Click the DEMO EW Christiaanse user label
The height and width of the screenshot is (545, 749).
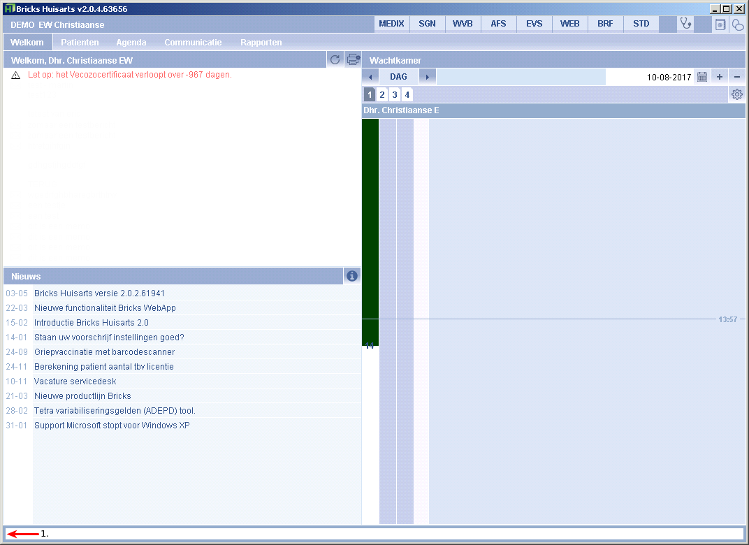click(57, 25)
